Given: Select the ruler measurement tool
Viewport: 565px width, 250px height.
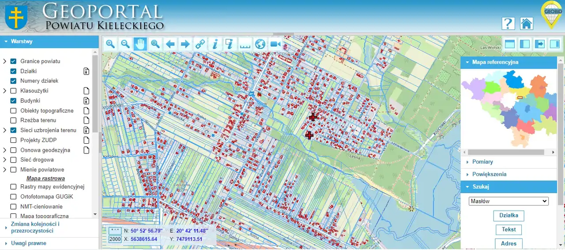Looking at the screenshot, I should (x=245, y=44).
